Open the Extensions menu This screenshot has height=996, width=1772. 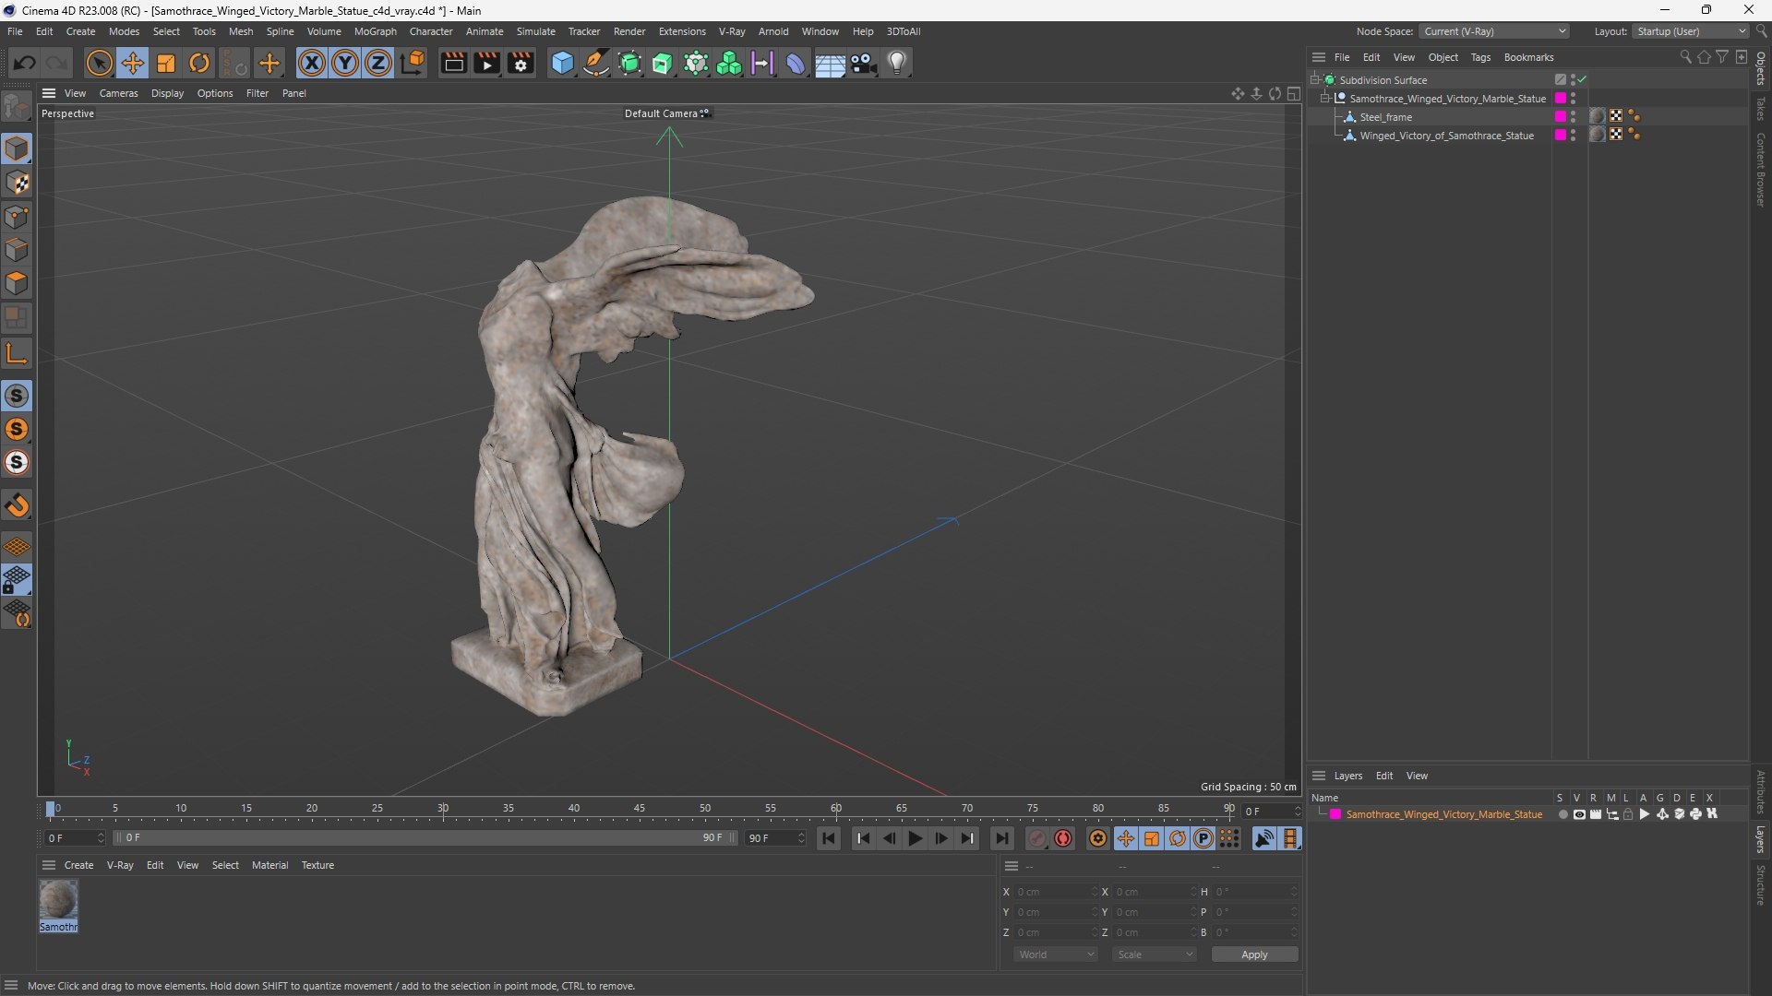[x=682, y=31]
